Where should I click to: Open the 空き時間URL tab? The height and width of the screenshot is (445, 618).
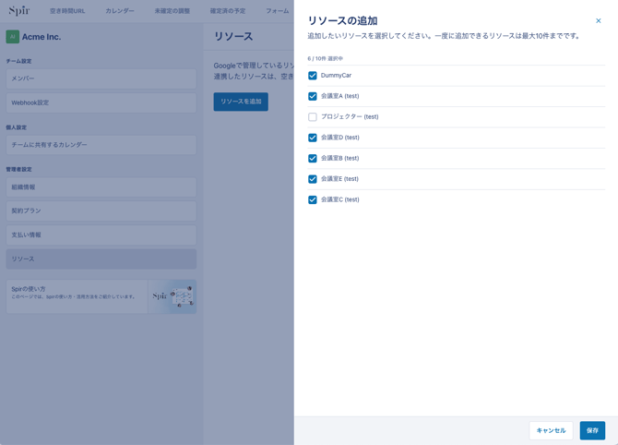67,11
